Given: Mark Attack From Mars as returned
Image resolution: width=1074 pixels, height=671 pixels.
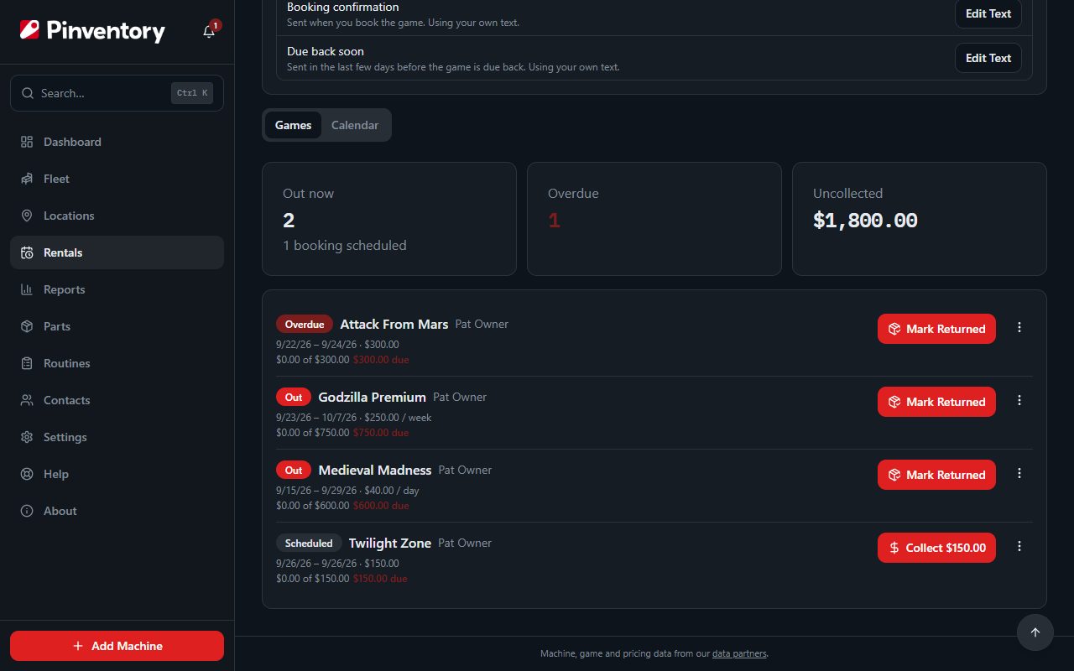Looking at the screenshot, I should pyautogui.click(x=936, y=329).
